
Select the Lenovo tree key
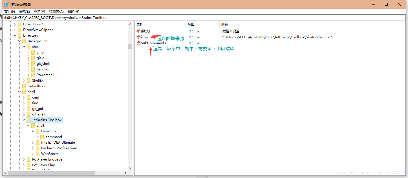42,69
